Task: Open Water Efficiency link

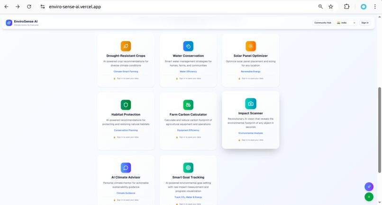Action: point(188,71)
